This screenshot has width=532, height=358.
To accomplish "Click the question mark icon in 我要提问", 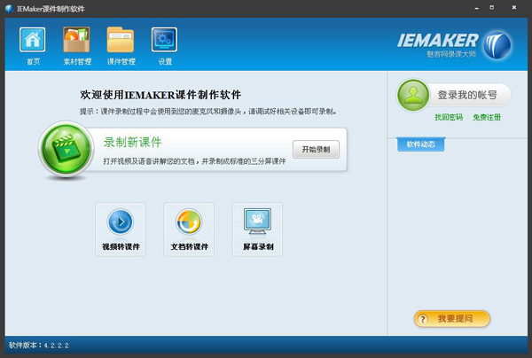I will pyautogui.click(x=423, y=319).
